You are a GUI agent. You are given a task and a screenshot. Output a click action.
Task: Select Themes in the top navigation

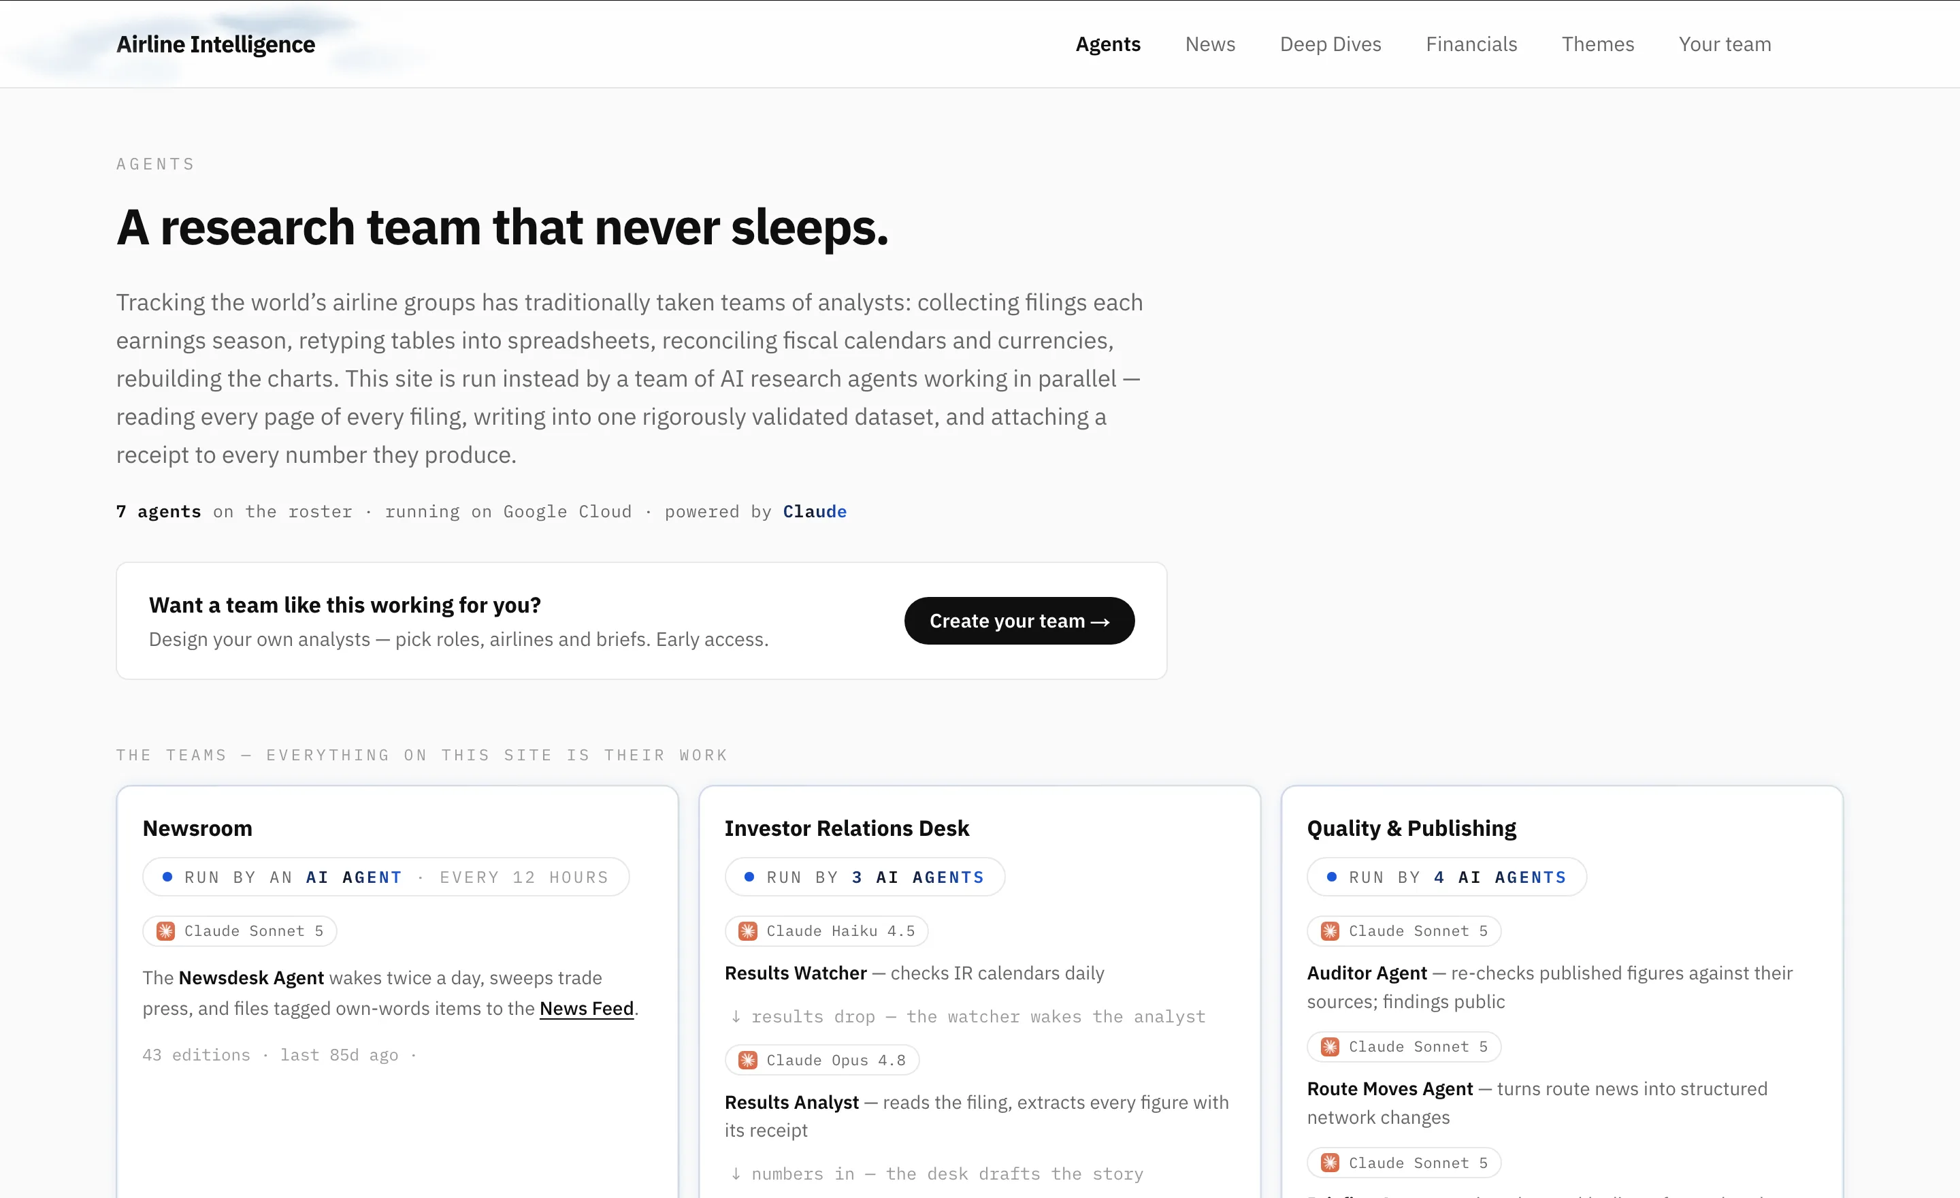(x=1597, y=44)
